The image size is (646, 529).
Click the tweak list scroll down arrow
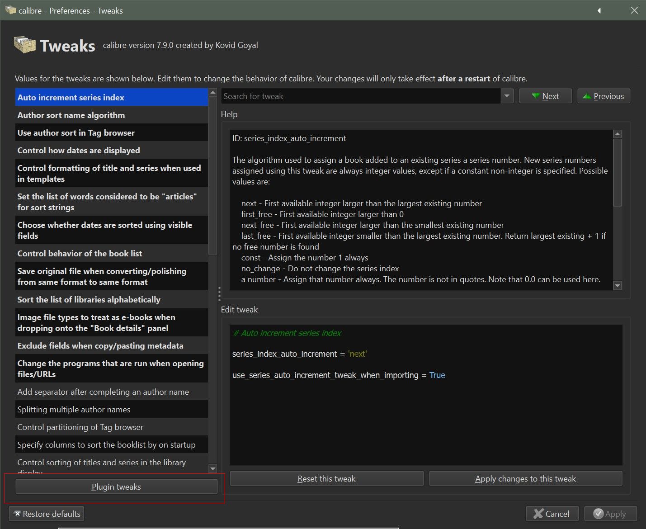click(213, 469)
